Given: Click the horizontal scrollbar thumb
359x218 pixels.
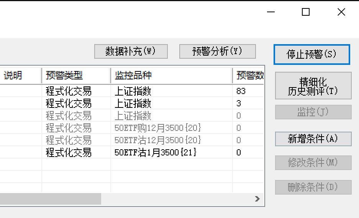Looking at the screenshot, I should coord(50,199).
